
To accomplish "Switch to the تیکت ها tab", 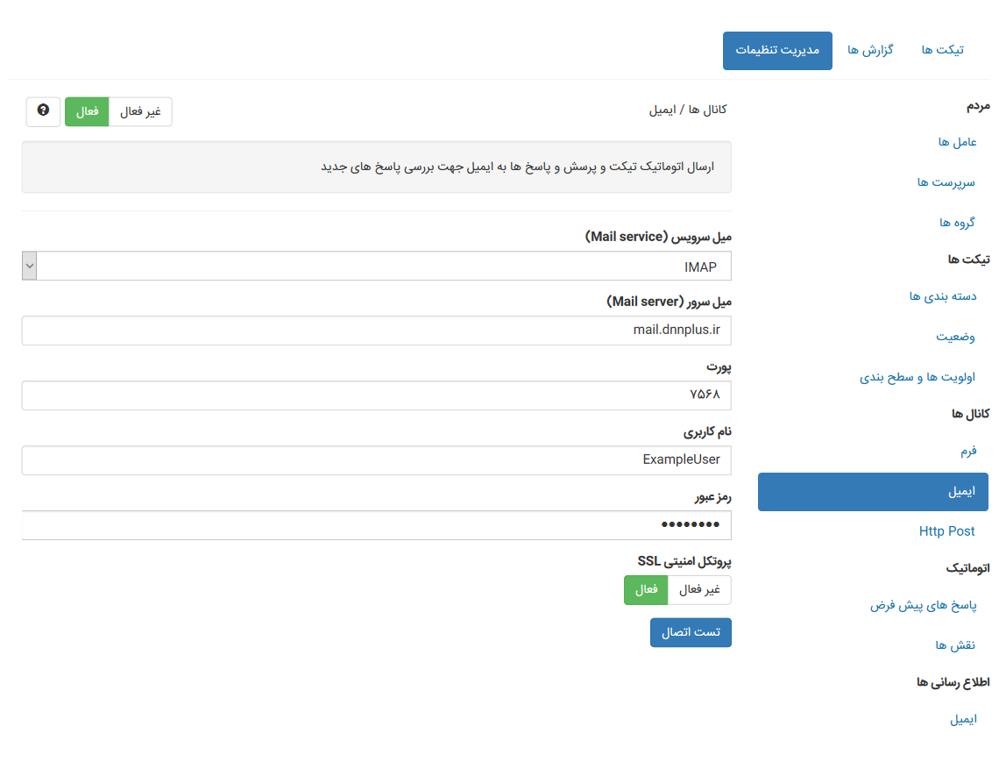I will [942, 50].
